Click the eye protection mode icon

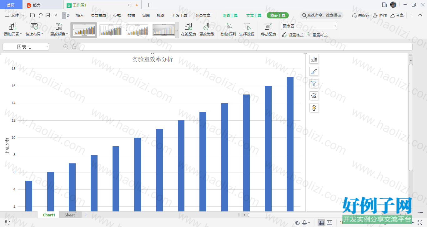[x=297, y=223]
